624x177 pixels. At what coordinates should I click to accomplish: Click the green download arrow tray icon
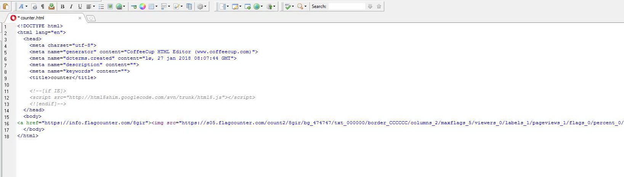51,6
